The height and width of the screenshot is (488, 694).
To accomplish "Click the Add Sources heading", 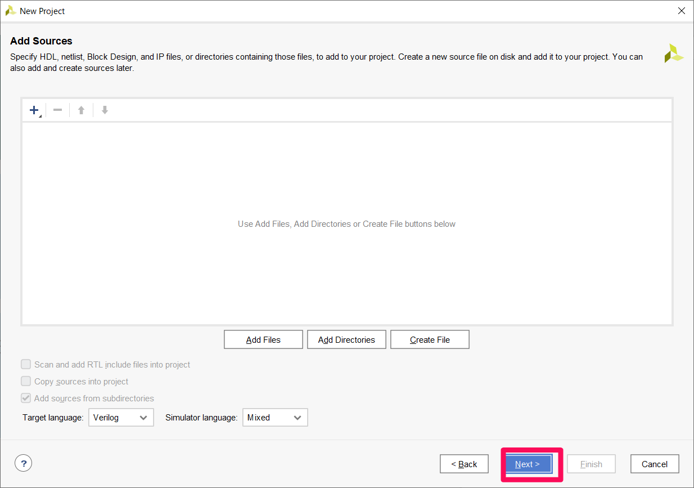I will [x=41, y=41].
